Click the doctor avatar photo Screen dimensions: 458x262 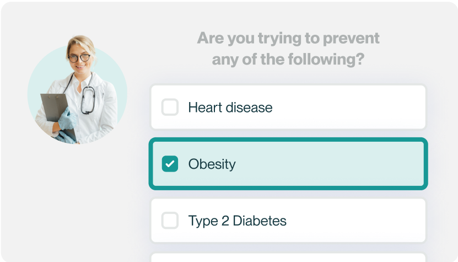click(x=77, y=91)
